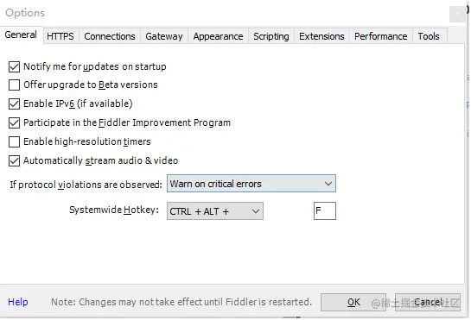
Task: Switch to the HTTPS tab
Action: [60, 36]
